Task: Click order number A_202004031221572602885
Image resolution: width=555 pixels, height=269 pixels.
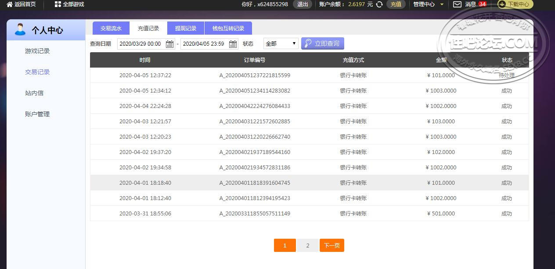Action: 255,122
